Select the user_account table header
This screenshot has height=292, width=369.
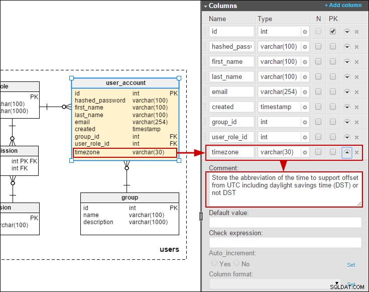coord(126,83)
